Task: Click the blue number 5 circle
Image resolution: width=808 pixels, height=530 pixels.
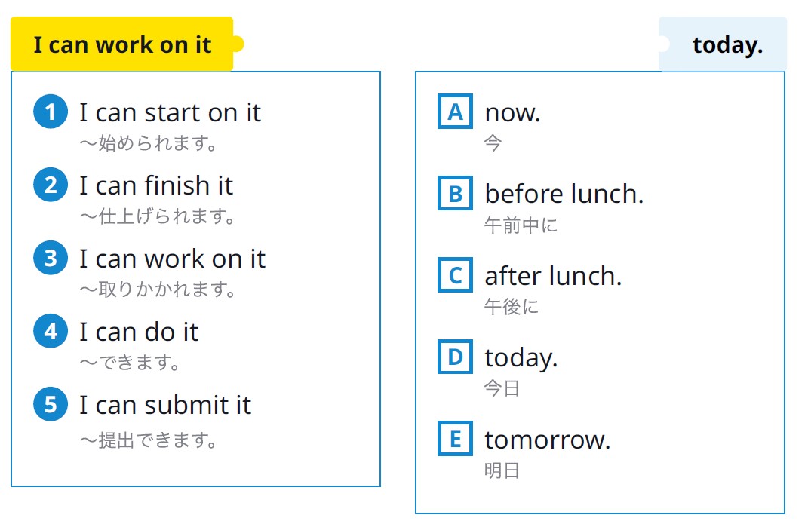Action: [51, 404]
